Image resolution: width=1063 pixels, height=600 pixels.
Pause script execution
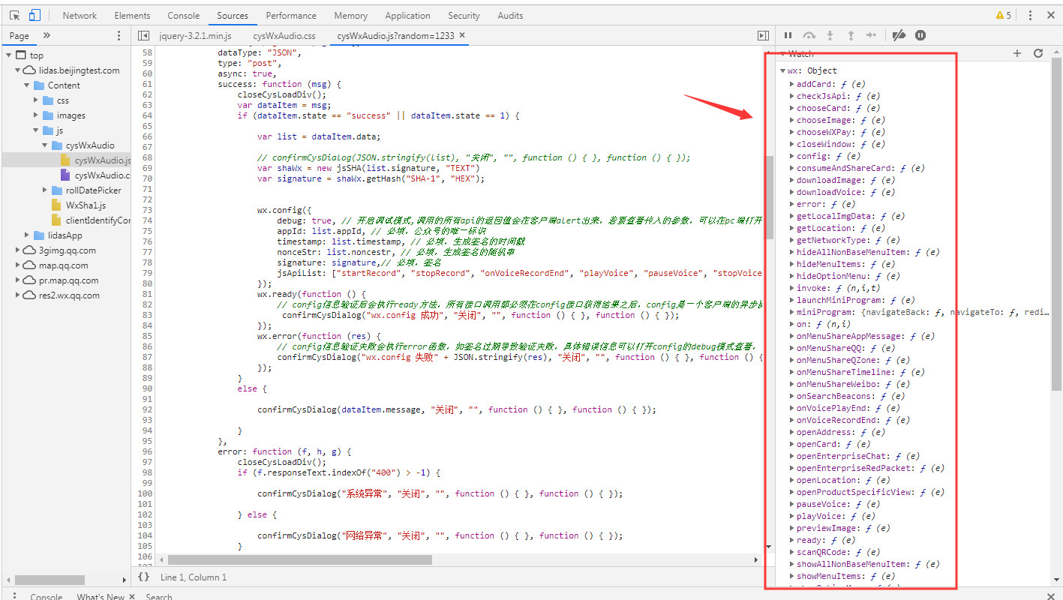point(788,35)
